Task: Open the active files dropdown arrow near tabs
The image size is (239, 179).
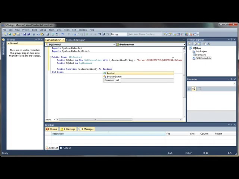Action: click(184, 40)
